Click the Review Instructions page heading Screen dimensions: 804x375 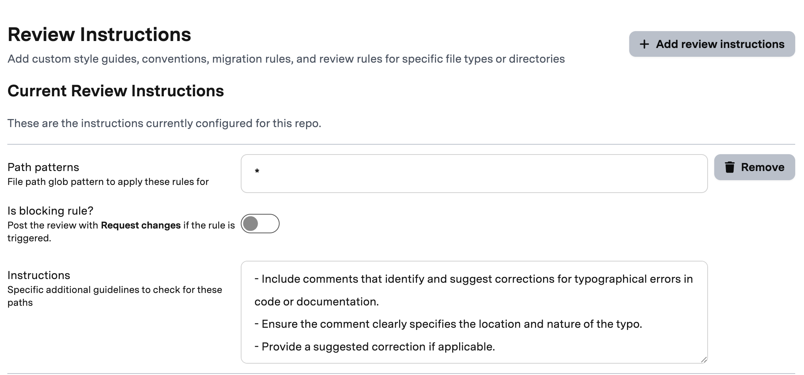(x=99, y=34)
